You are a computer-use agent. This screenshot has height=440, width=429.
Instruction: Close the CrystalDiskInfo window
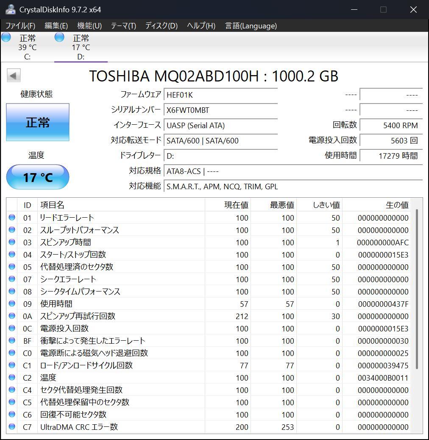click(413, 9)
